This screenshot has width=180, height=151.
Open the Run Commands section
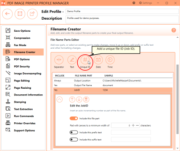click(23, 116)
